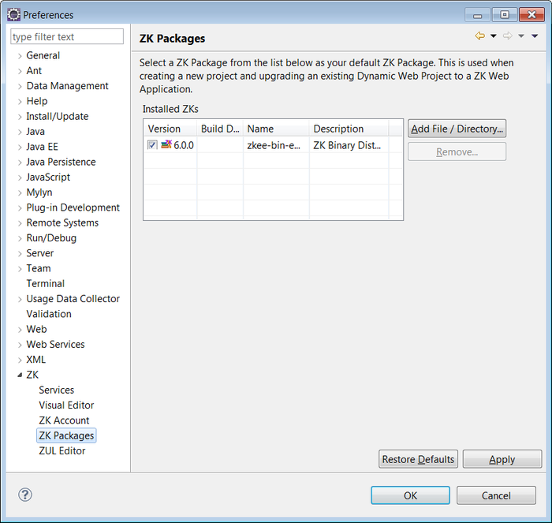Select Remote Systems category
Screen dimensions: 552x523
click(62, 222)
